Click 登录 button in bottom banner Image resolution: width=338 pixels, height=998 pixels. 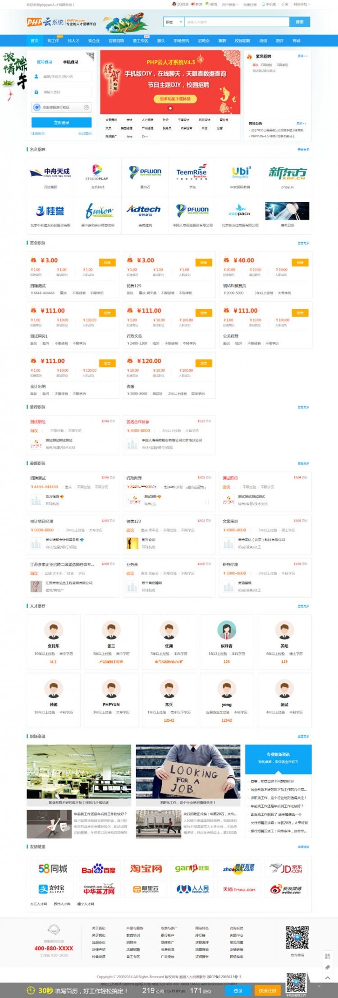(x=238, y=991)
